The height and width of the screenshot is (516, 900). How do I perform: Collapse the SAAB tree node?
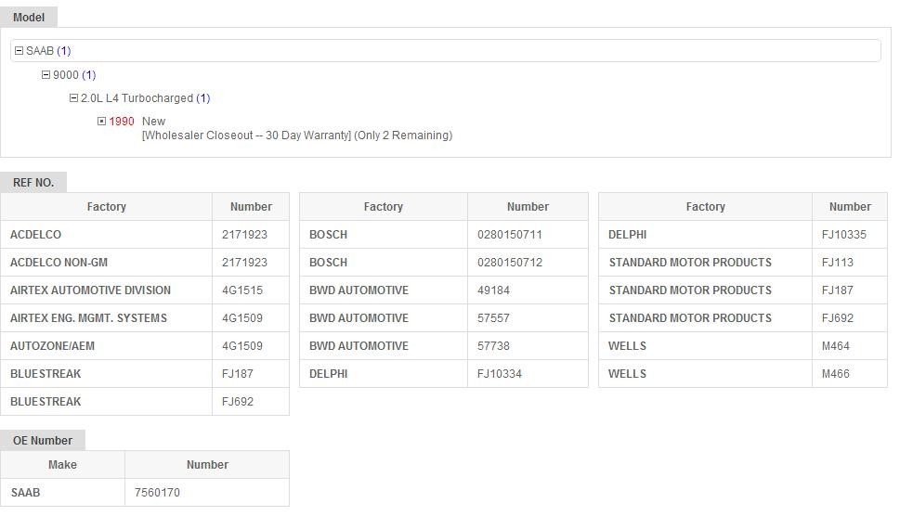coord(19,51)
